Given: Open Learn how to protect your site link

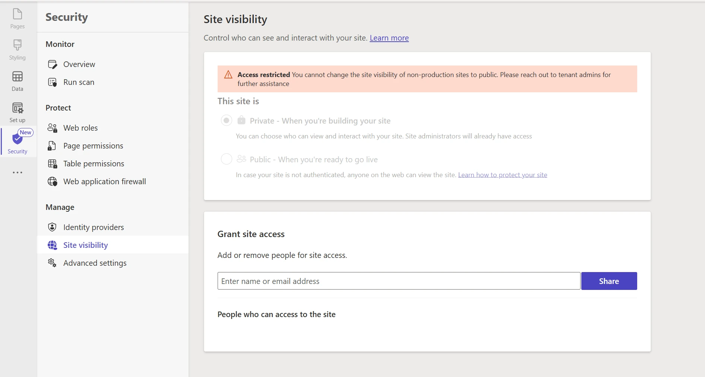Looking at the screenshot, I should [x=502, y=175].
